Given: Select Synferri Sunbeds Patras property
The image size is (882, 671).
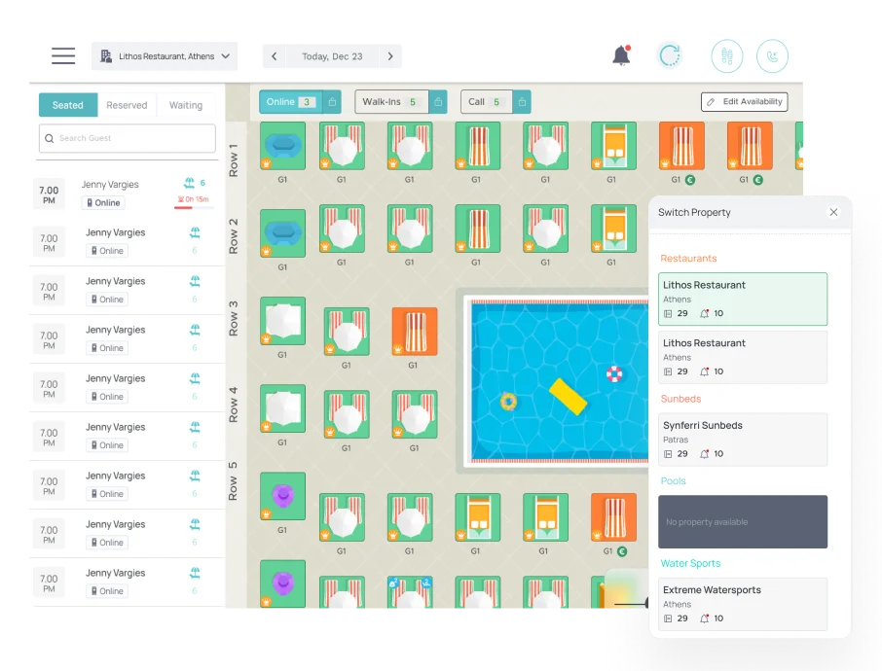Looking at the screenshot, I should [x=743, y=440].
